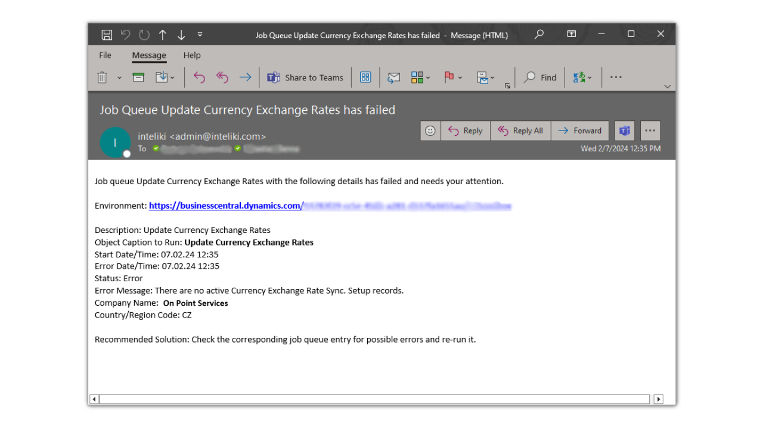
Task: Open more actions ellipsis in the message header
Action: tap(650, 130)
